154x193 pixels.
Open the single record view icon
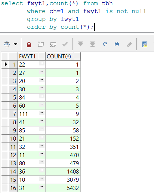(145, 45)
